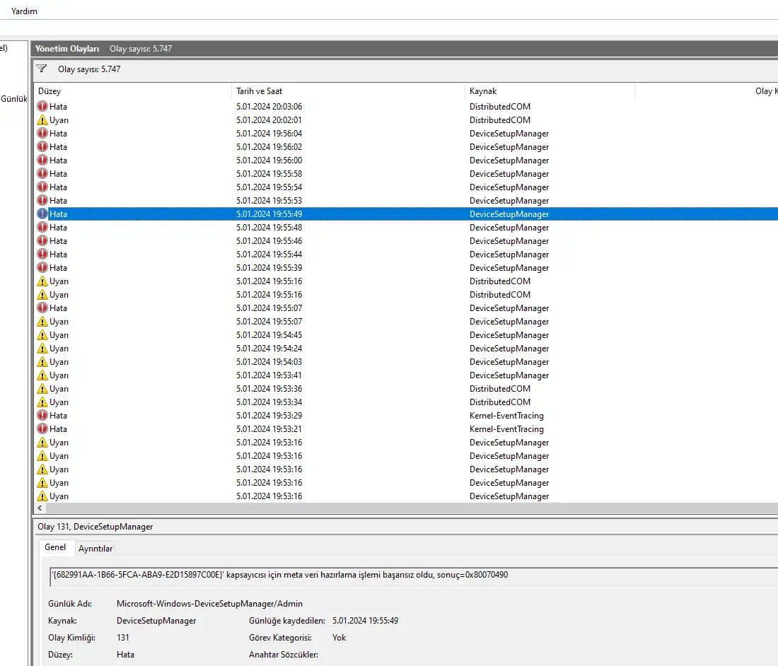Click warning icon of 19:54:45 event
This screenshot has height=666, width=778.
point(42,334)
